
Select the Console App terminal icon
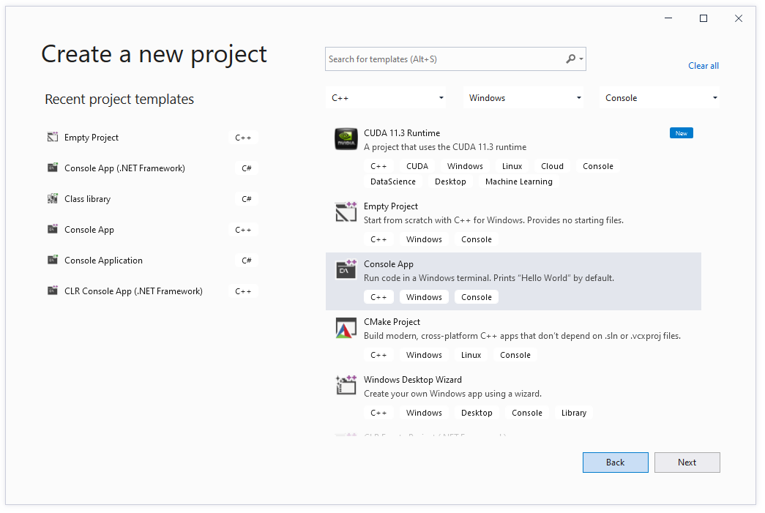pos(345,269)
